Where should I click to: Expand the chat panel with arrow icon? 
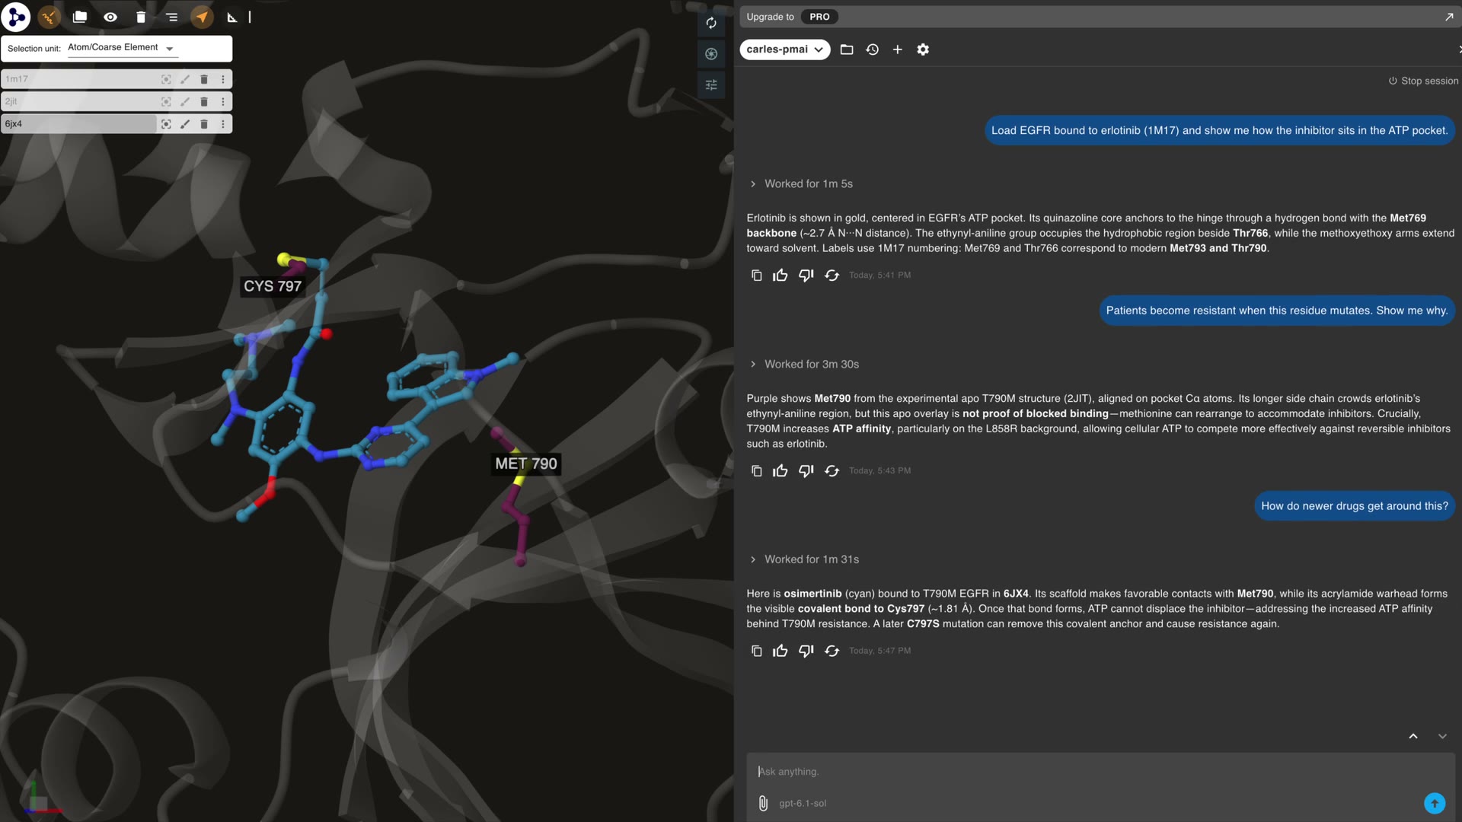[x=1448, y=17]
